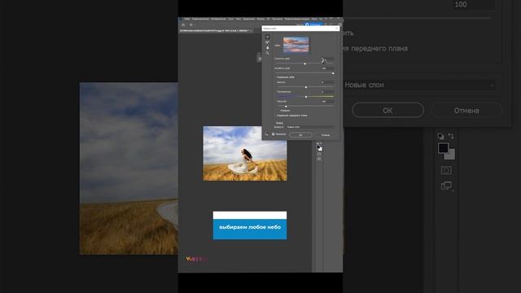This screenshot has width=521, height=293.
Task: Toggle the large Quick Mask icon in backdrop
Action: pos(446,170)
